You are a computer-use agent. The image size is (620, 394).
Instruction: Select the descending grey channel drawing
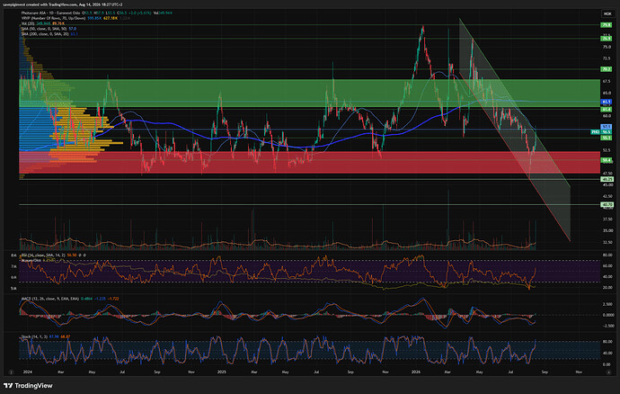pos(515,130)
